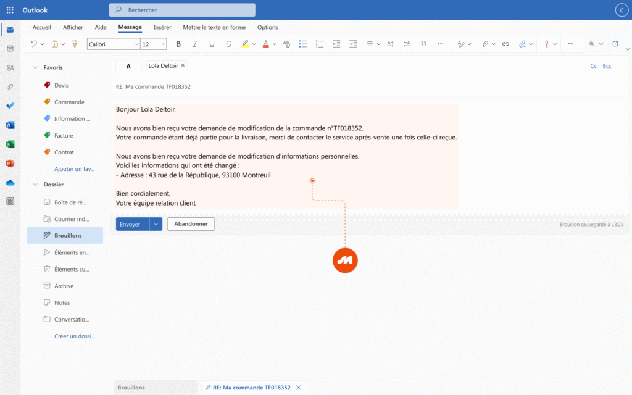Image resolution: width=632 pixels, height=395 pixels.
Task: Switch to the Insérer ribbon tab
Action: click(x=162, y=27)
